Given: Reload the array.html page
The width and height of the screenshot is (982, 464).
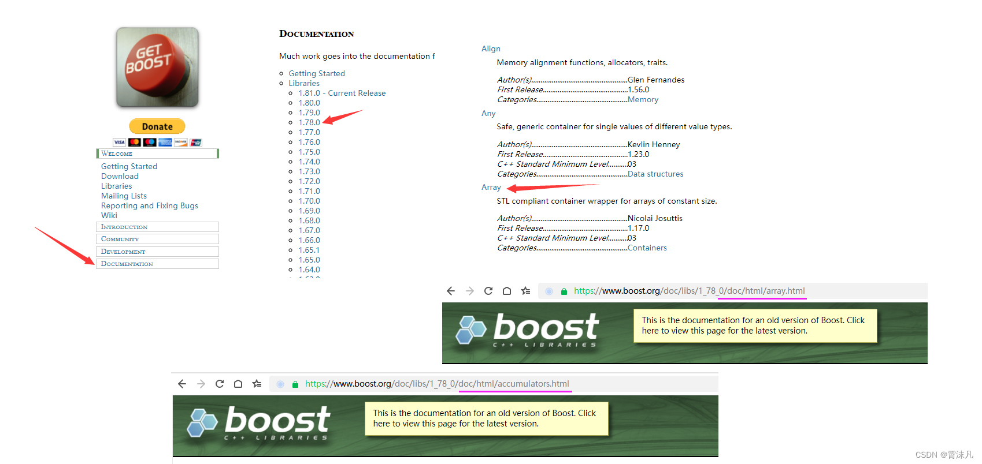Looking at the screenshot, I should [488, 291].
